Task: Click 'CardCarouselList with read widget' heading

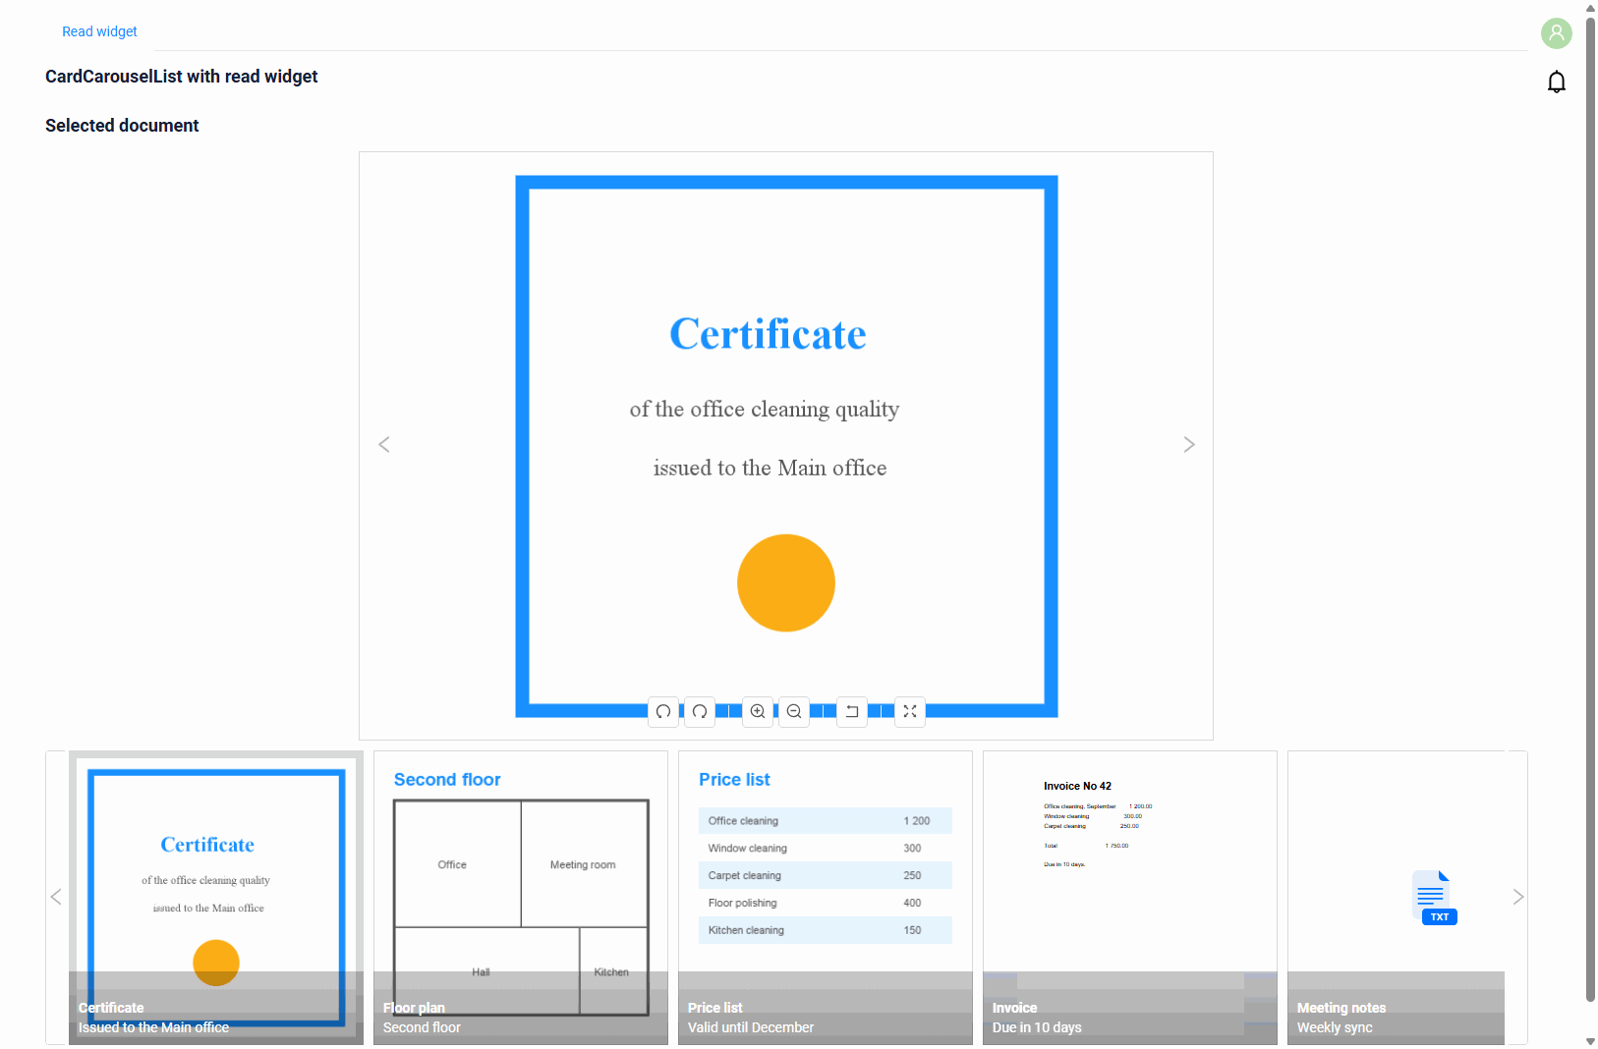Action: [x=182, y=77]
